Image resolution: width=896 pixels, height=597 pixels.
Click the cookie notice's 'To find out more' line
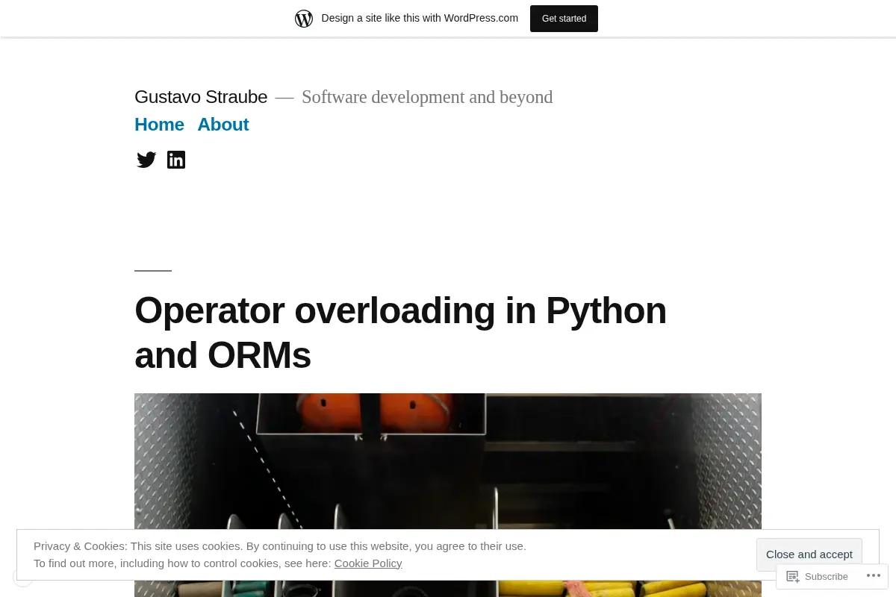(x=218, y=563)
